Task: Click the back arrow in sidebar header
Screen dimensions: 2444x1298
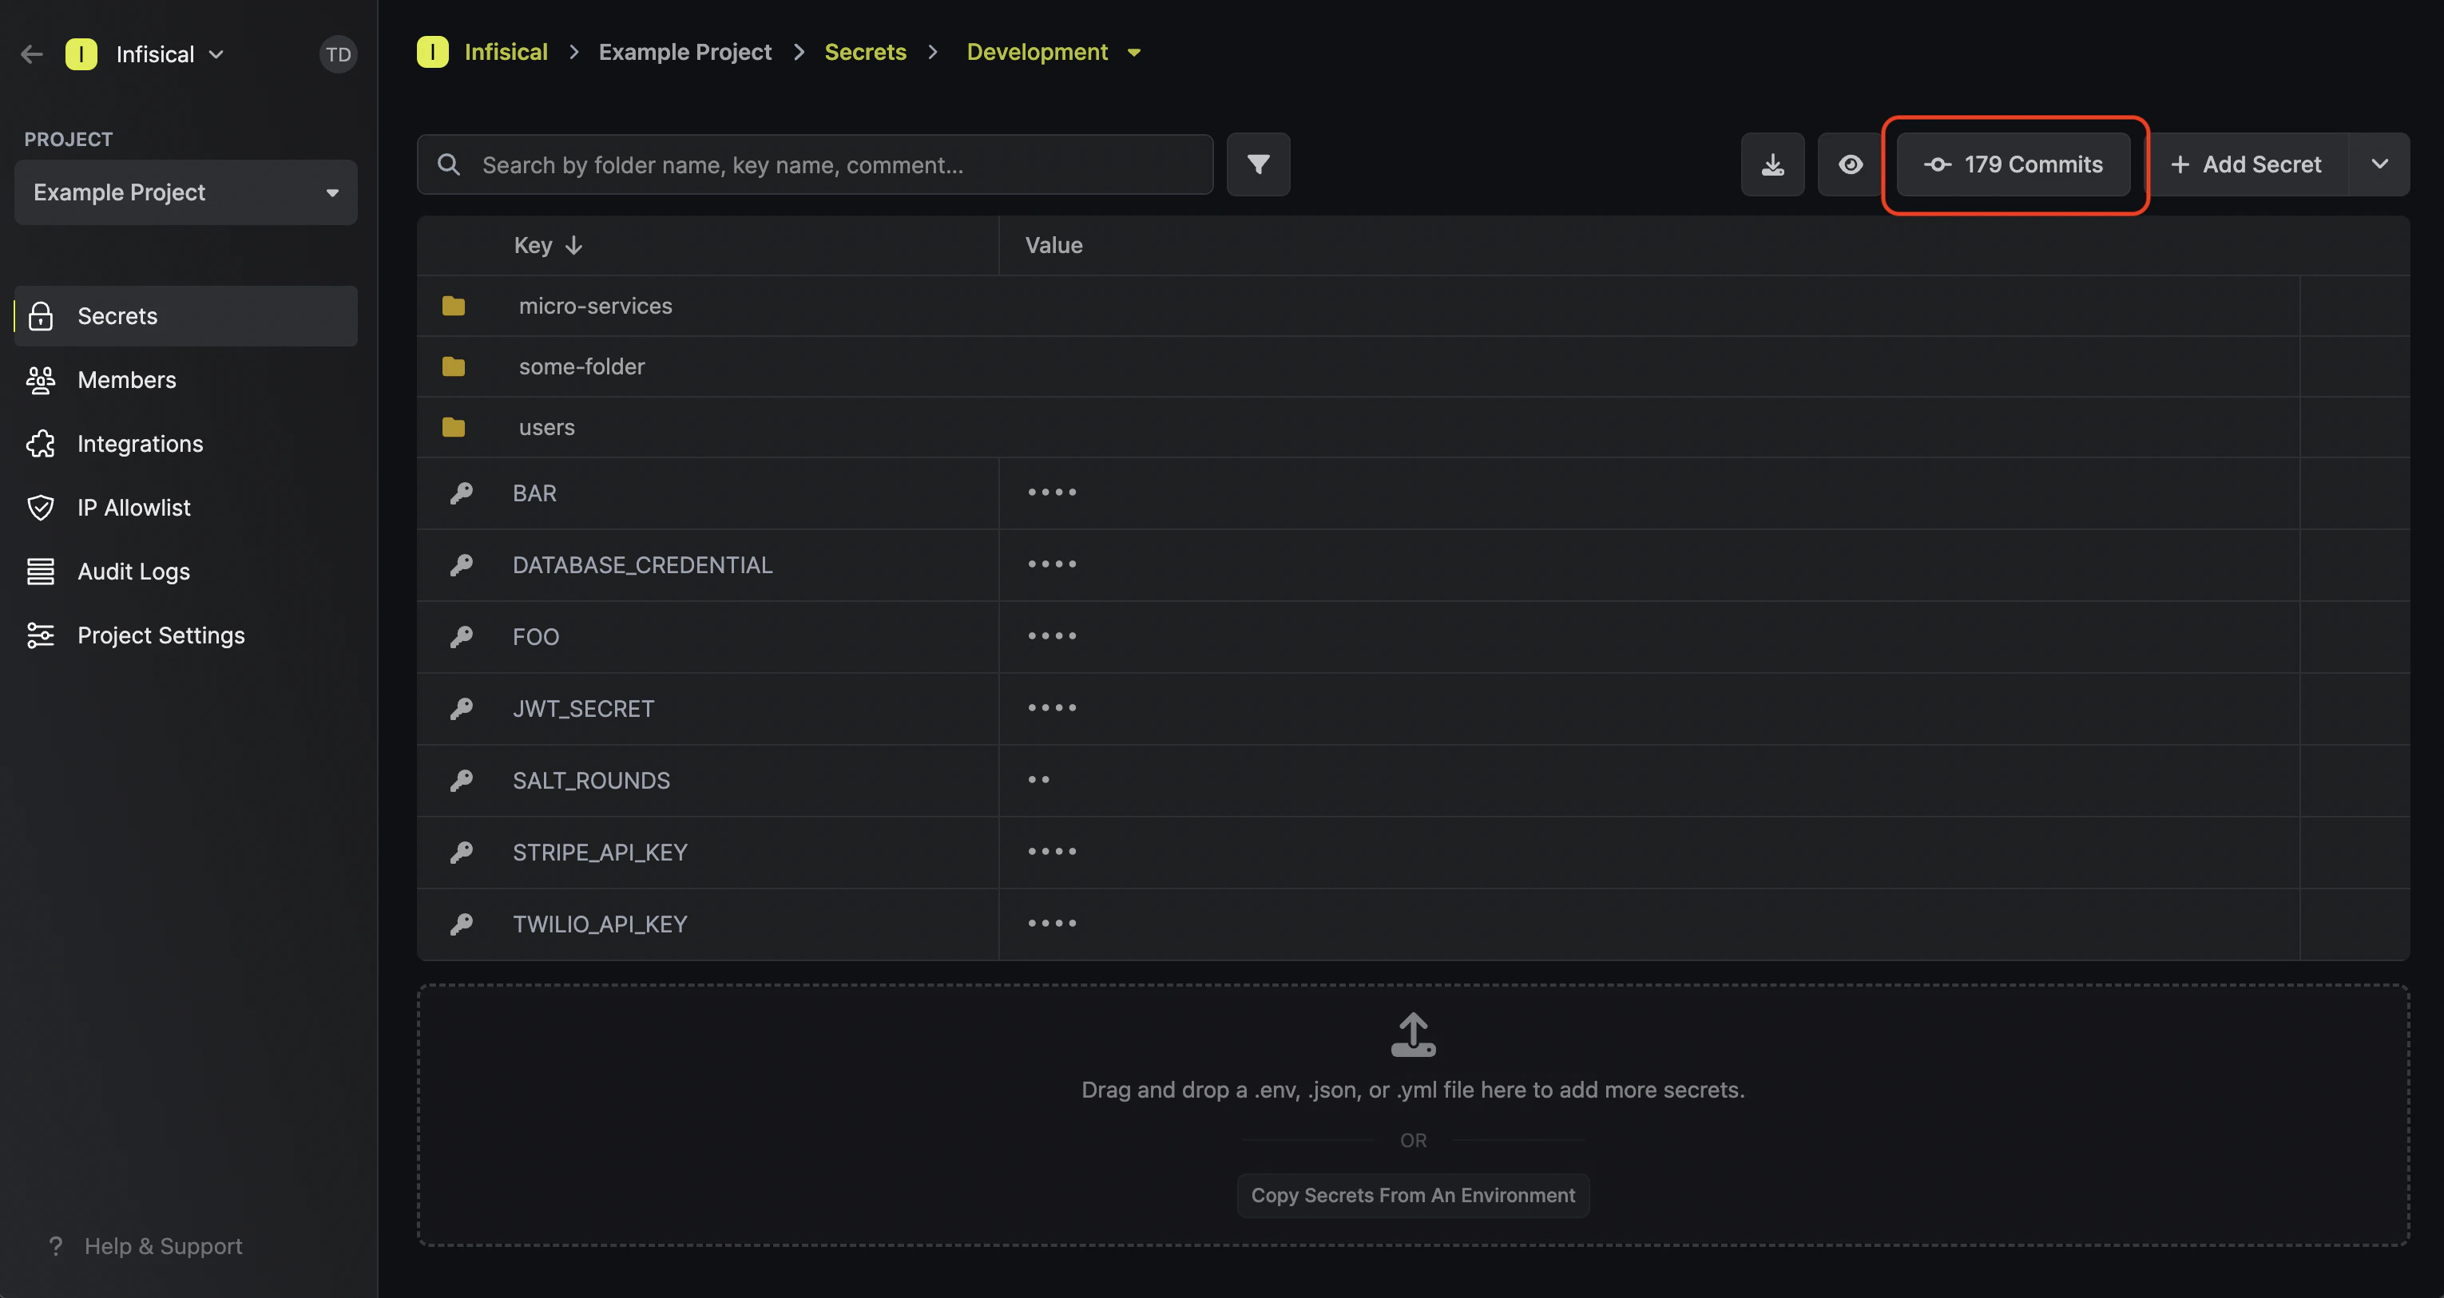Action: click(x=31, y=54)
